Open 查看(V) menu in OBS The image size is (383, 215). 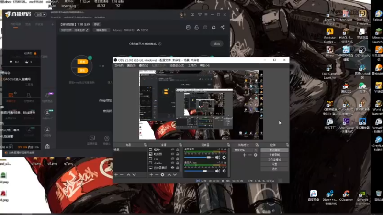point(144,66)
